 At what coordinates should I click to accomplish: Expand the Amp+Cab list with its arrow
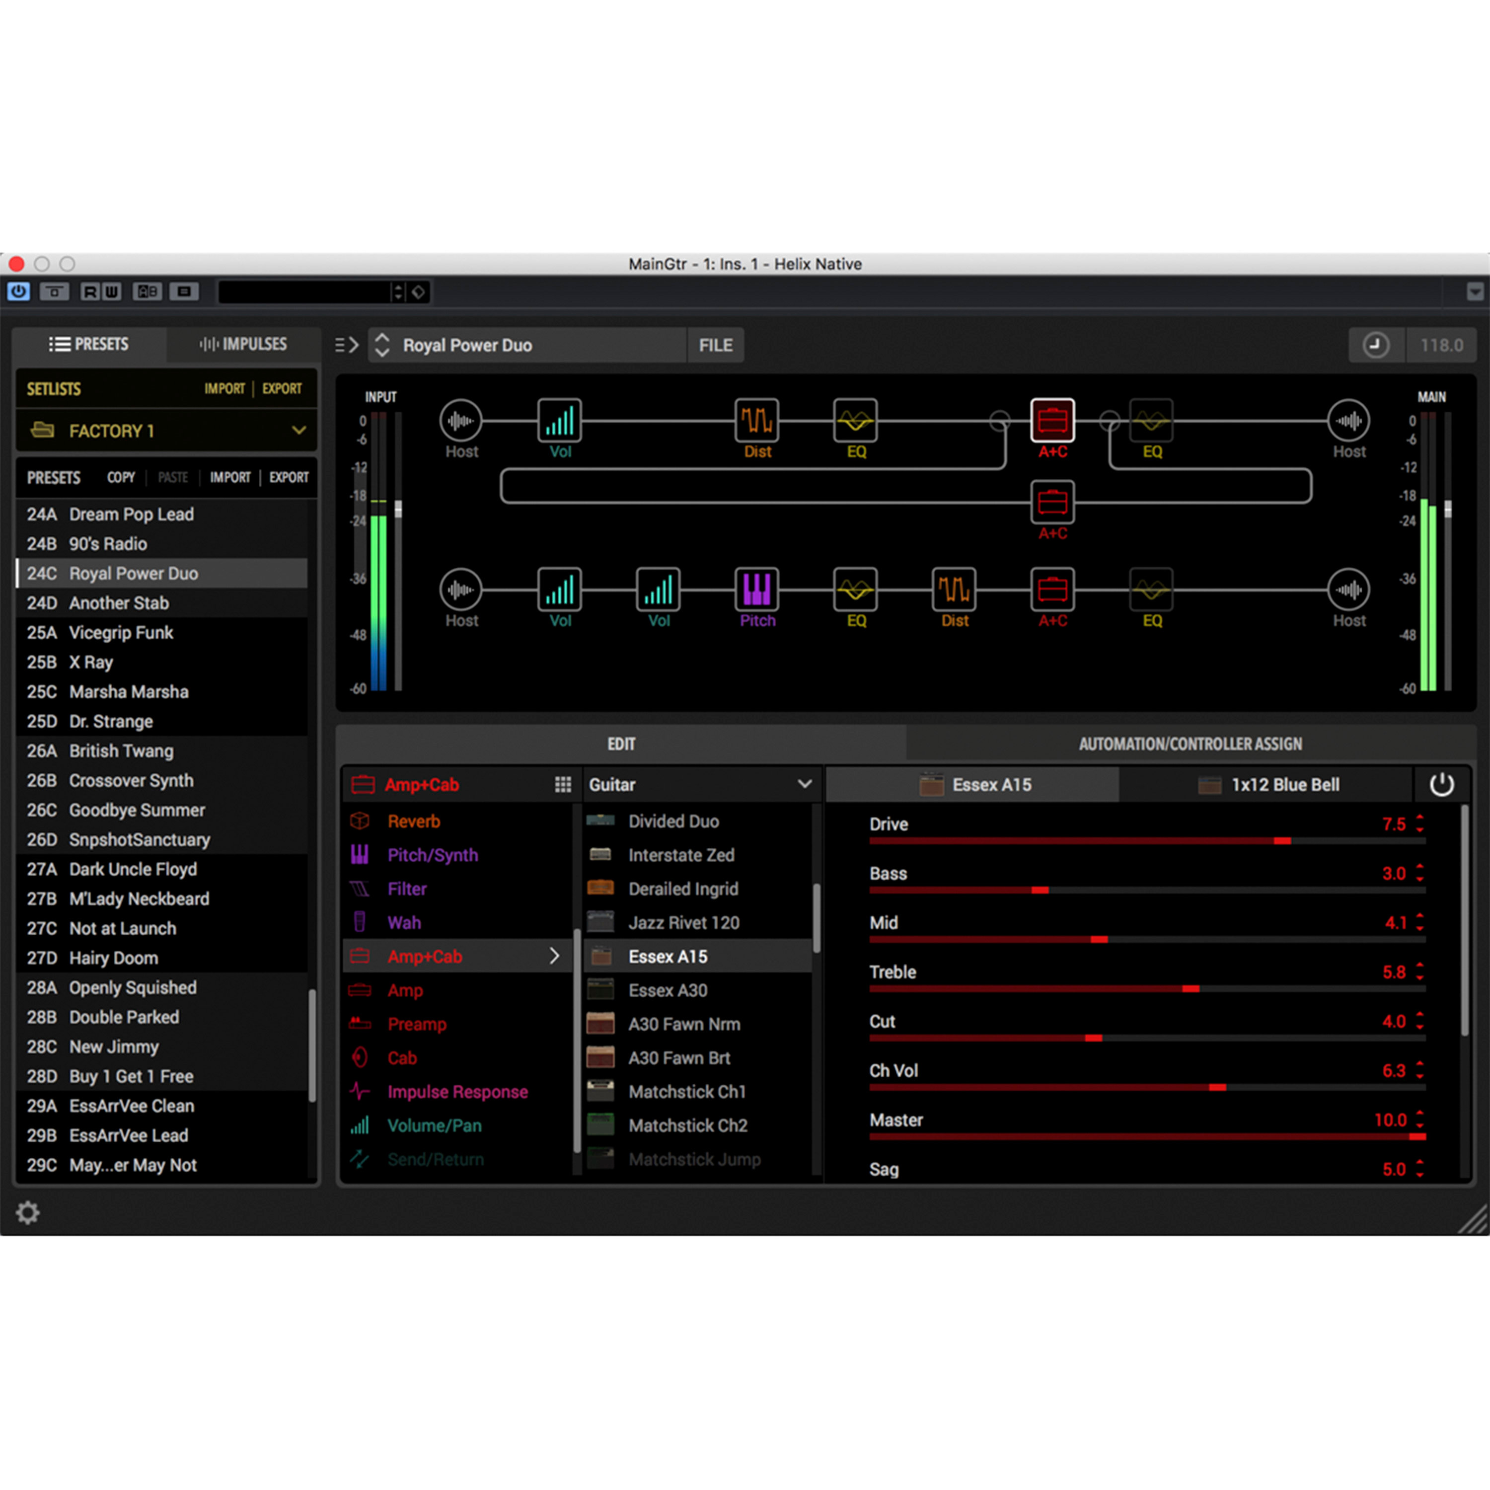pos(554,956)
